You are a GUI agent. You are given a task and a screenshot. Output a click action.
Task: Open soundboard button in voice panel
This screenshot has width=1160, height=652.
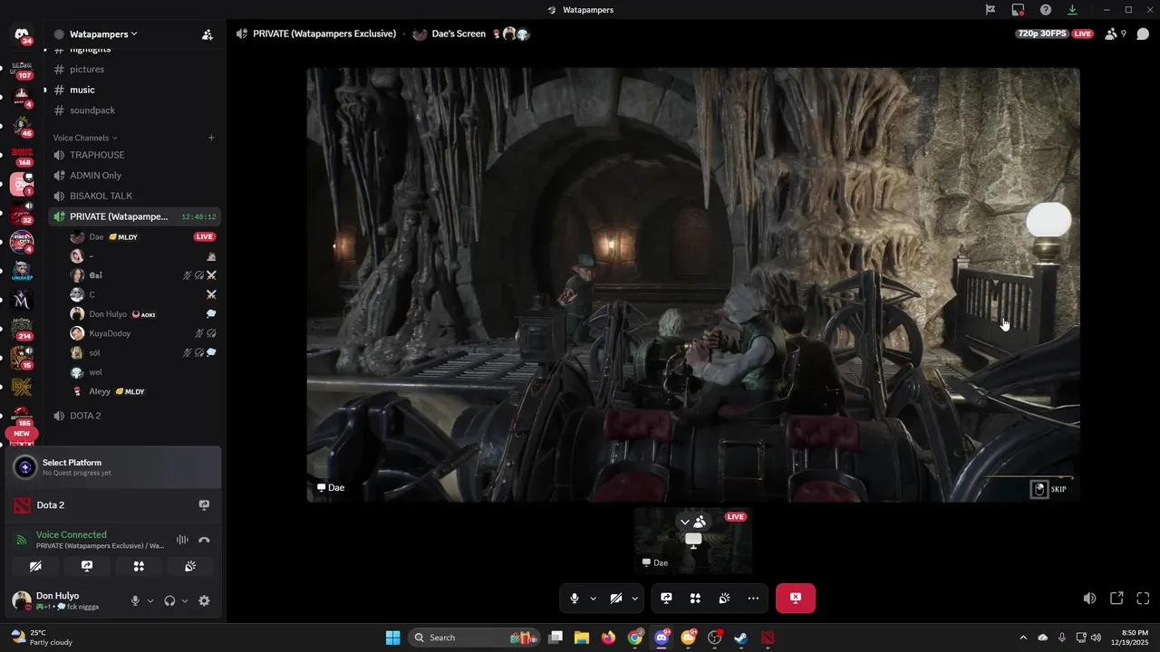190,566
